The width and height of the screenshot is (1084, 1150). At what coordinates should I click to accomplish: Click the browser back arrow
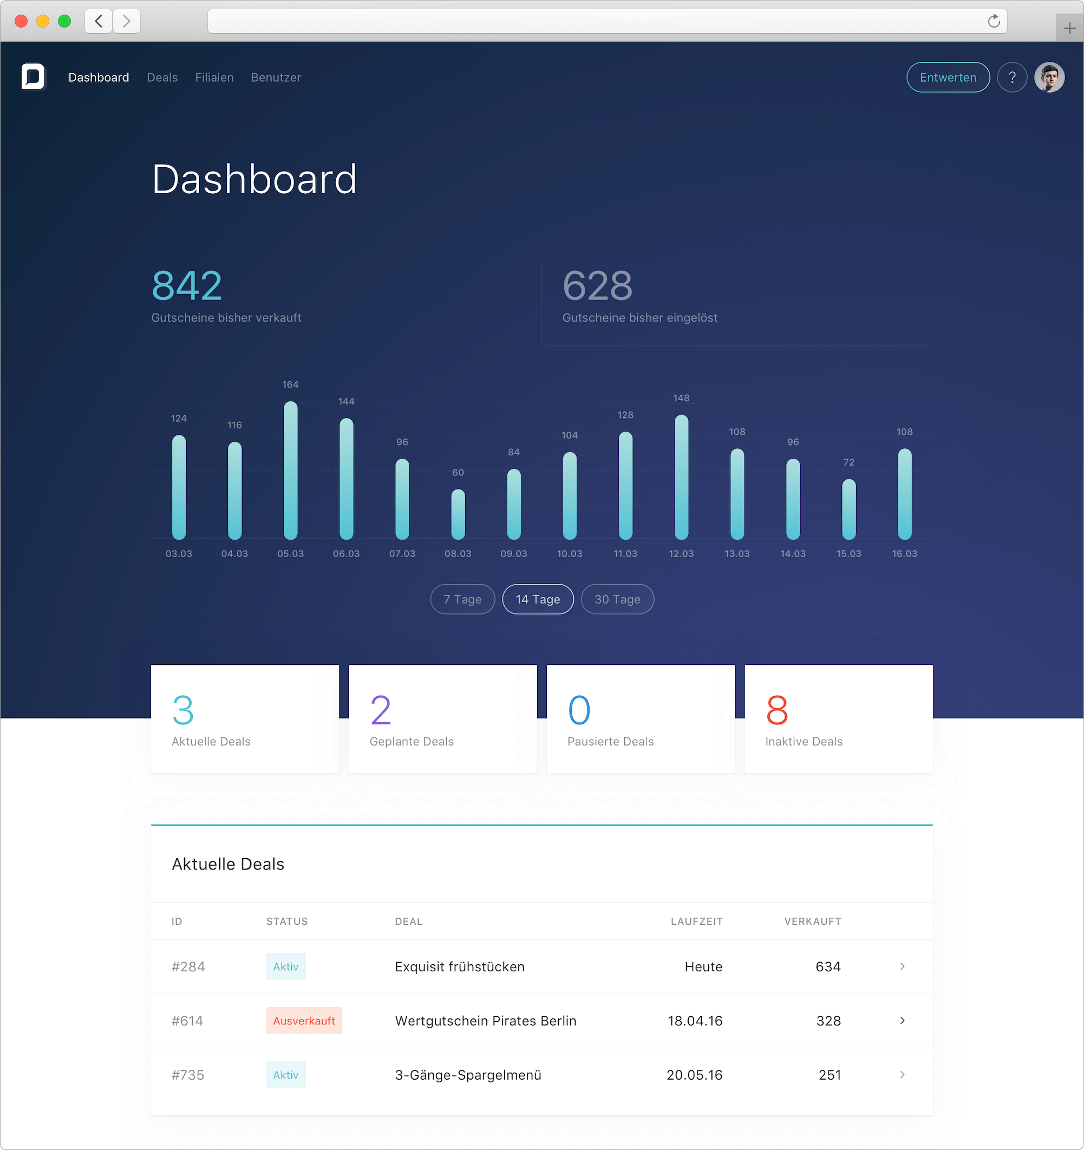pos(99,22)
